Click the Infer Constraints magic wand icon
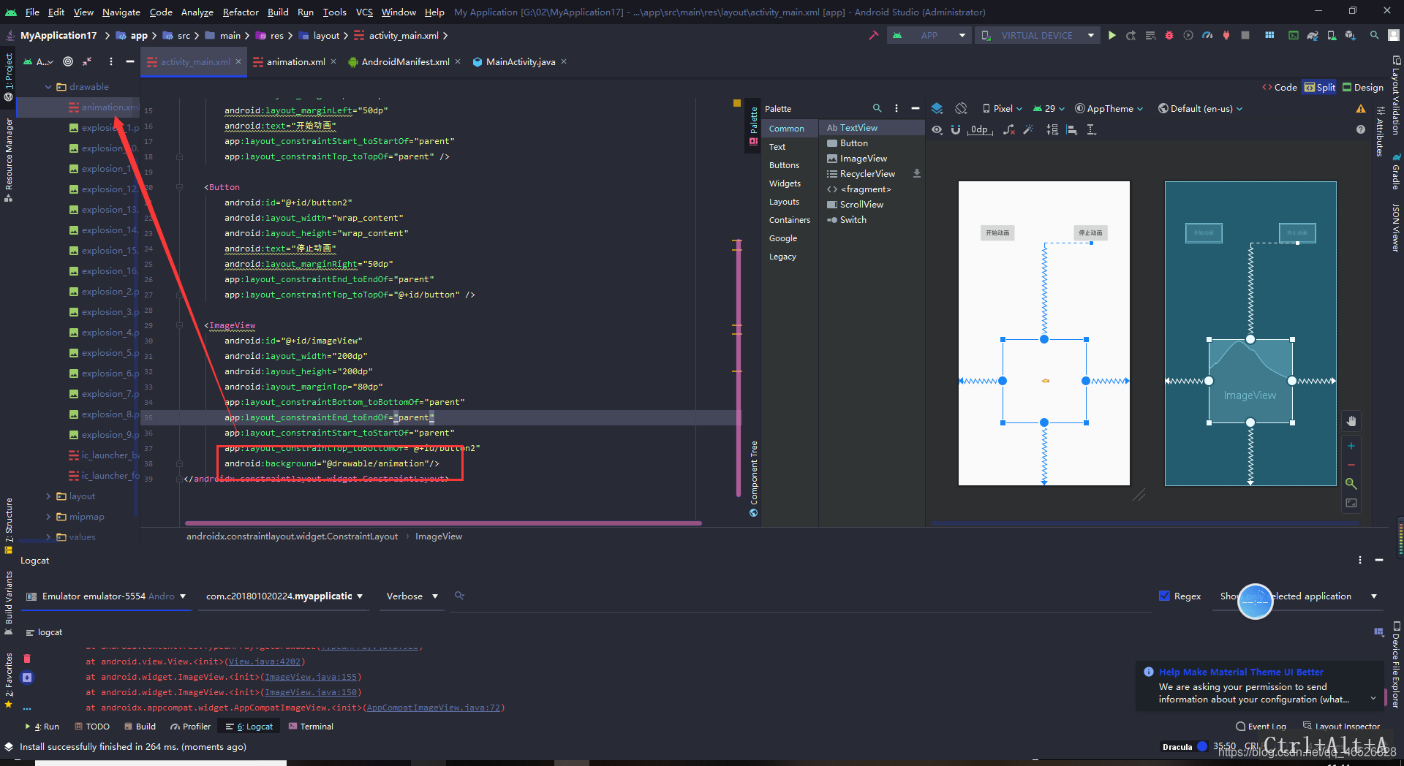This screenshot has width=1404, height=766. [1028, 129]
